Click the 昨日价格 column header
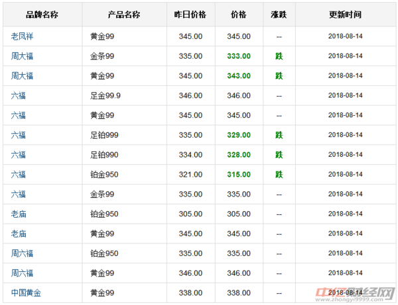This screenshot has width=398, height=305. 189,15
